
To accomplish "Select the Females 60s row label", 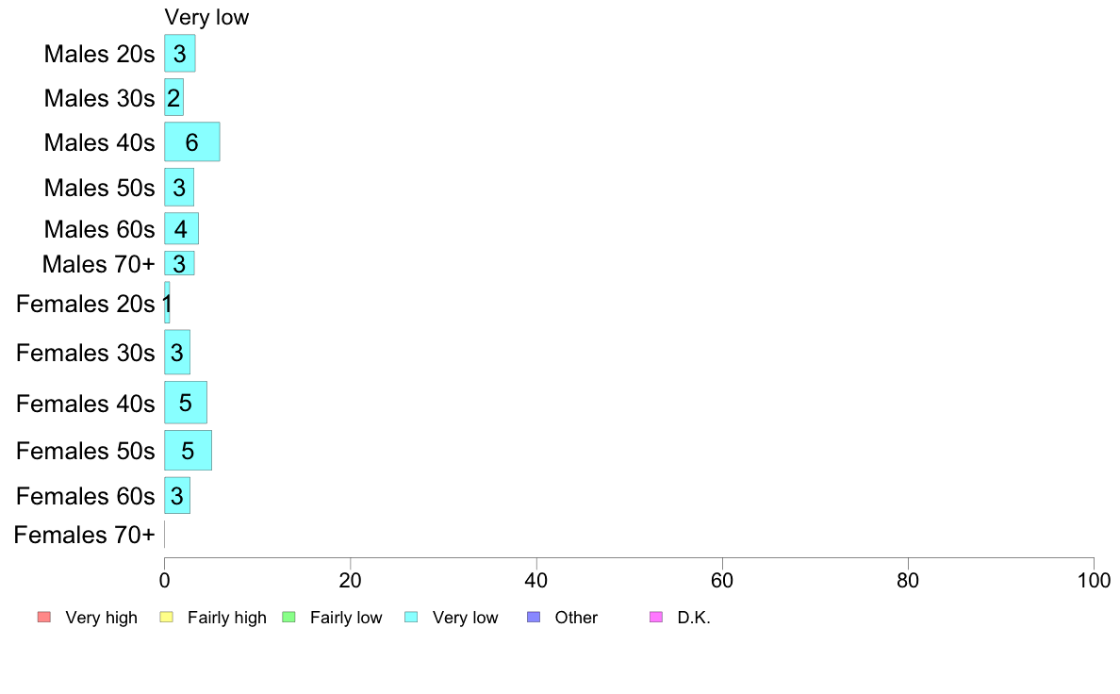I will coord(86,496).
